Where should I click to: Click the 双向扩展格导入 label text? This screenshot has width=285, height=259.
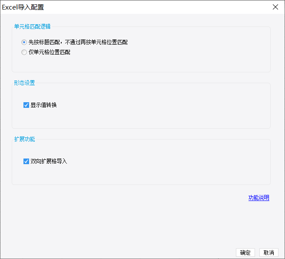pos(49,161)
